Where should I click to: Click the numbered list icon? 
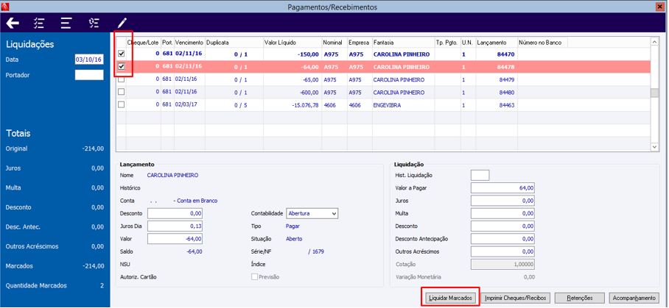(94, 24)
